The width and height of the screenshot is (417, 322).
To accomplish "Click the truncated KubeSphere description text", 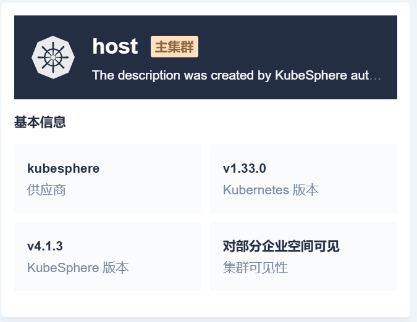I will (x=237, y=75).
